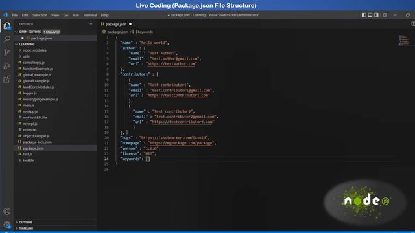
Task: Open the Accounts icon in activity bar
Action: click(7, 211)
